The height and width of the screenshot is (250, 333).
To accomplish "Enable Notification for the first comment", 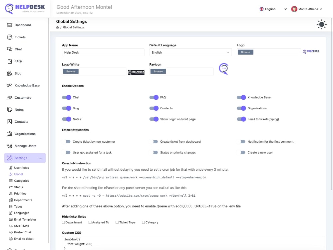I will coord(241,142).
